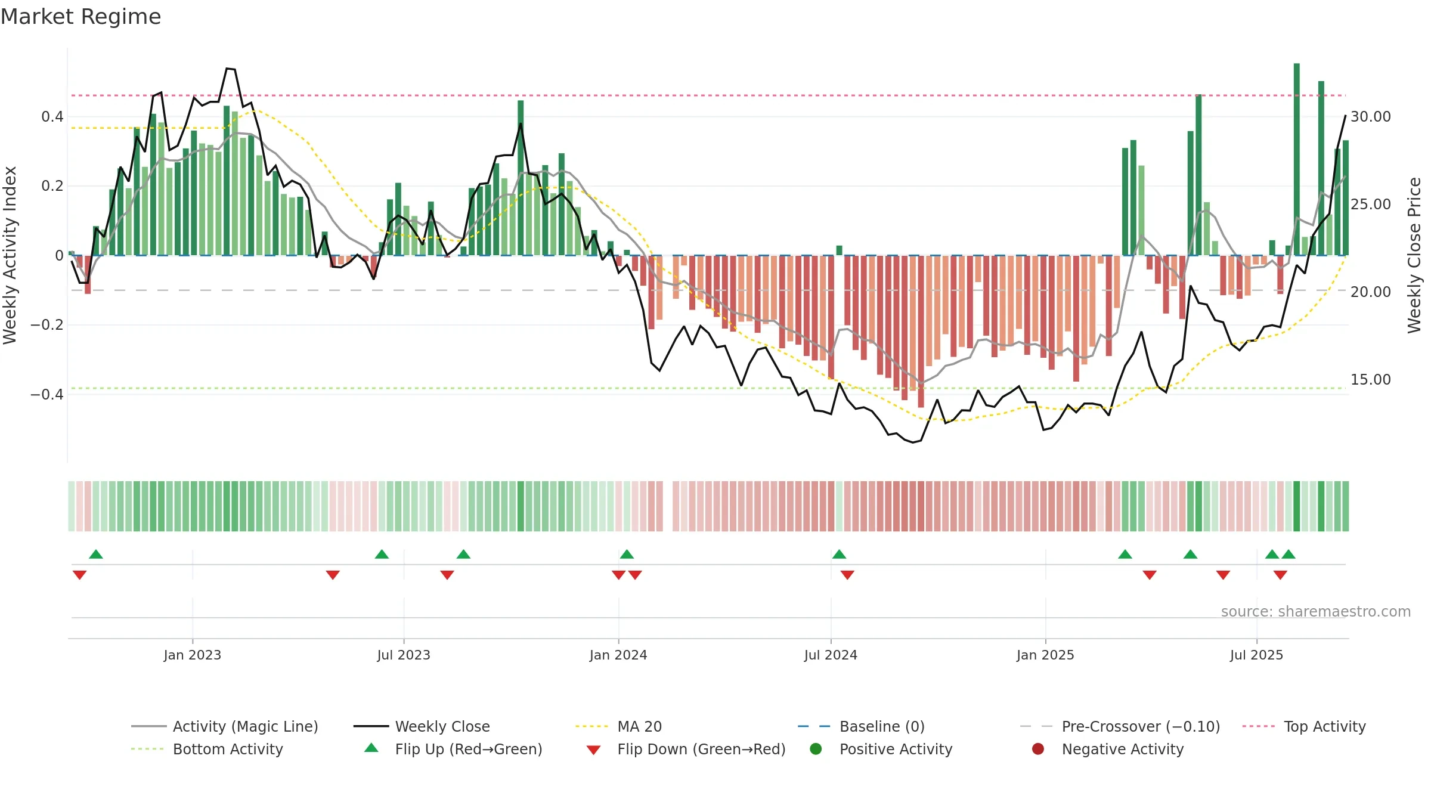1431x805 pixels.
Task: Click the Weekly Activity Index axis title
Action: (10, 255)
